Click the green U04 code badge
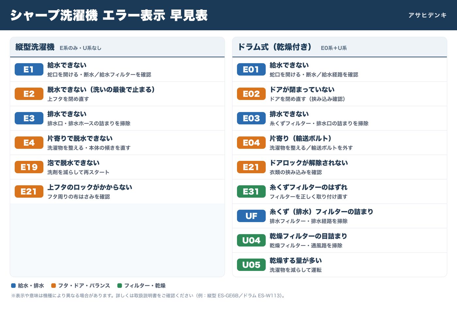Screen dimensions: 457x310 [x=251, y=240]
